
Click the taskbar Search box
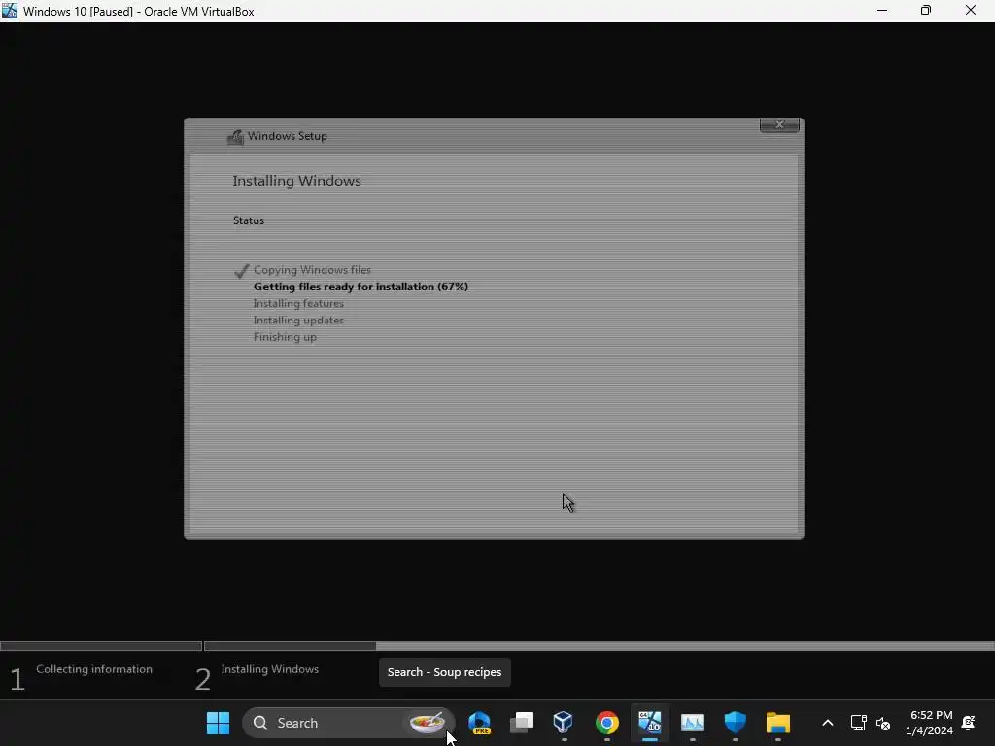point(349,723)
